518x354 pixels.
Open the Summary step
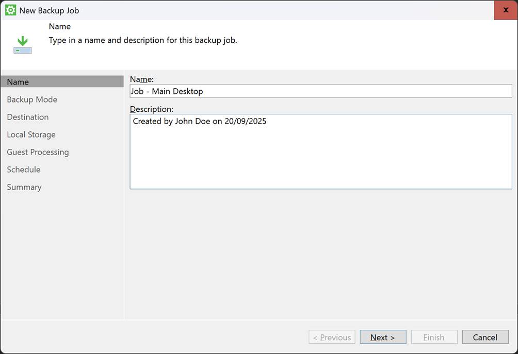pos(24,187)
